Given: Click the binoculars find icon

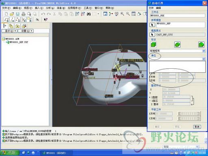Looking at the screenshot, I should point(89,14).
